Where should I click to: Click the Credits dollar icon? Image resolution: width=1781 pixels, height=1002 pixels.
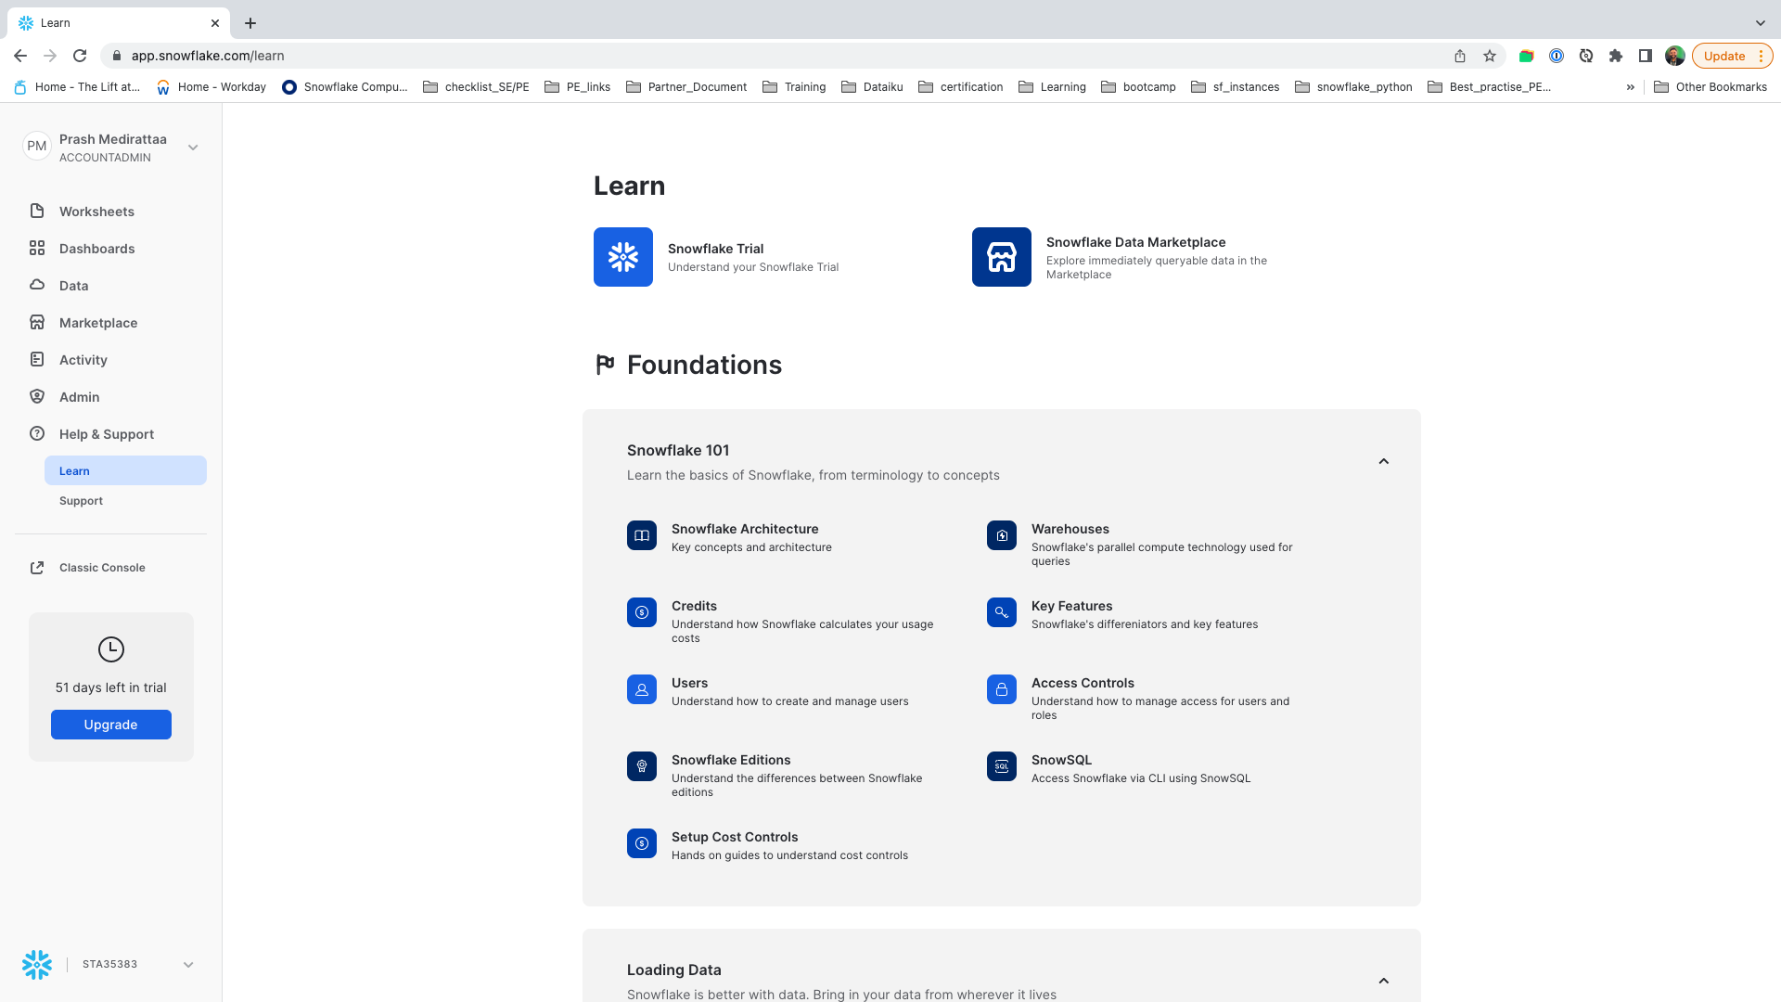(641, 612)
